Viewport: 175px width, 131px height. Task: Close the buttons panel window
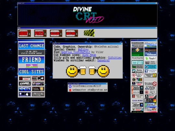pyautogui.click(x=157, y=40)
